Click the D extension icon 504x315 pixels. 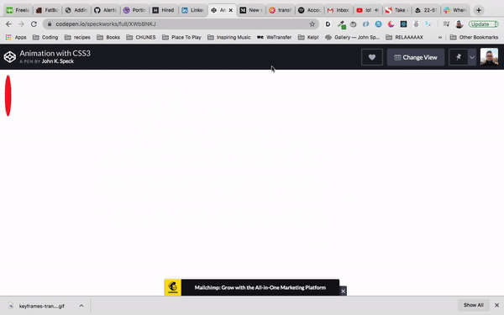[328, 24]
